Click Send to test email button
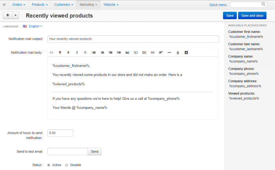The image size is (275, 170). coord(95,152)
